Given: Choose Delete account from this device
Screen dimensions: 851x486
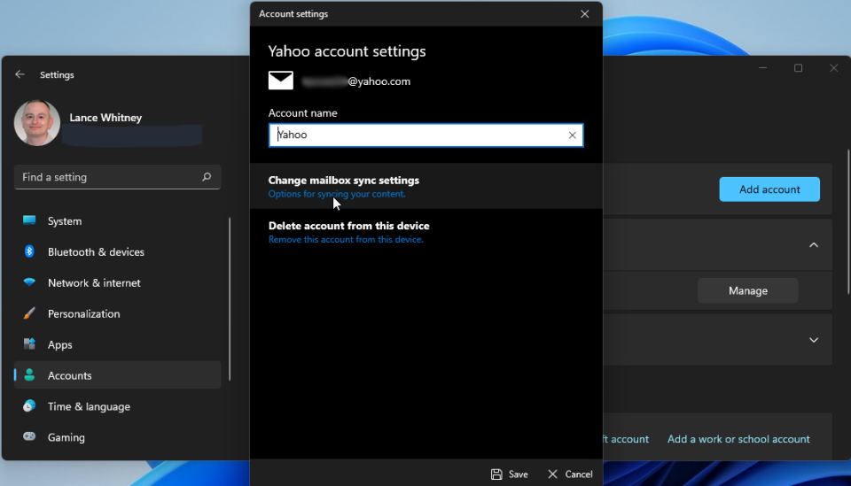Looking at the screenshot, I should pos(348,232).
